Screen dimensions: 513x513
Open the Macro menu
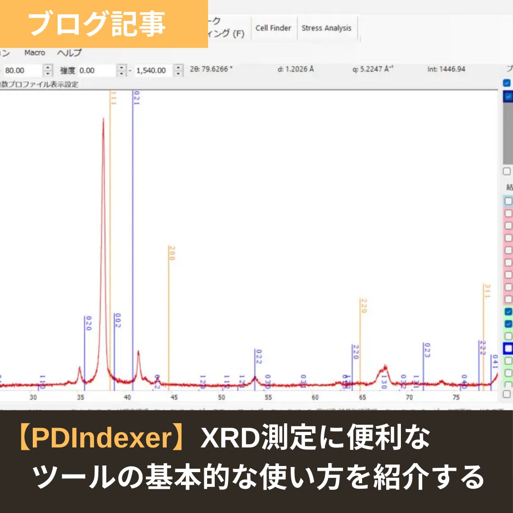35,53
